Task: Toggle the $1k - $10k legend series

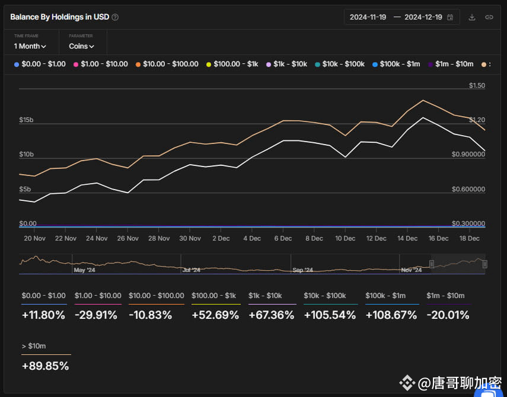Action: coord(286,64)
